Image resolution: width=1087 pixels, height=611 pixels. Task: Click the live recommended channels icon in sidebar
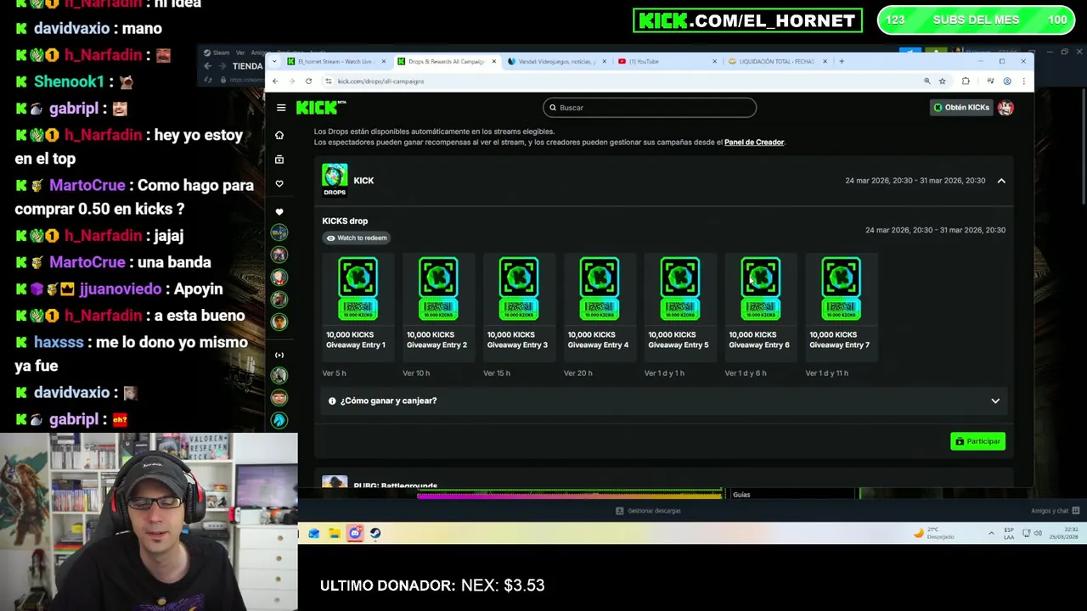(279, 355)
